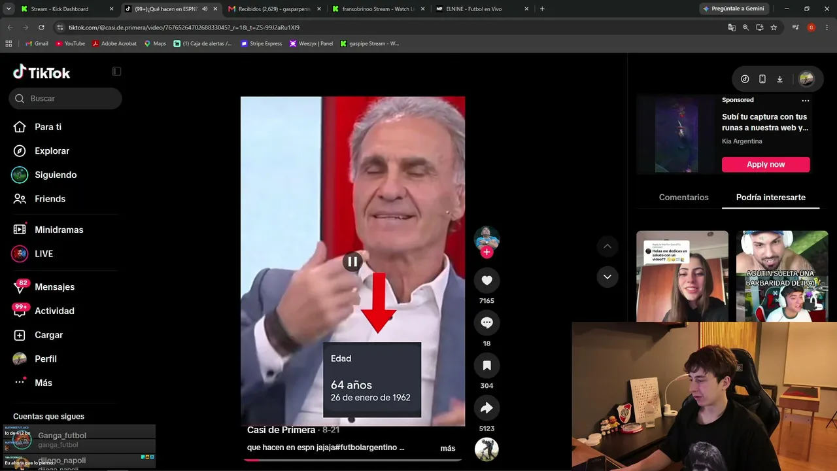Click the browser address bar URL
This screenshot has height=471, width=837.
point(184,27)
